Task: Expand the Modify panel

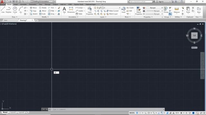Action: (x=45, y=17)
